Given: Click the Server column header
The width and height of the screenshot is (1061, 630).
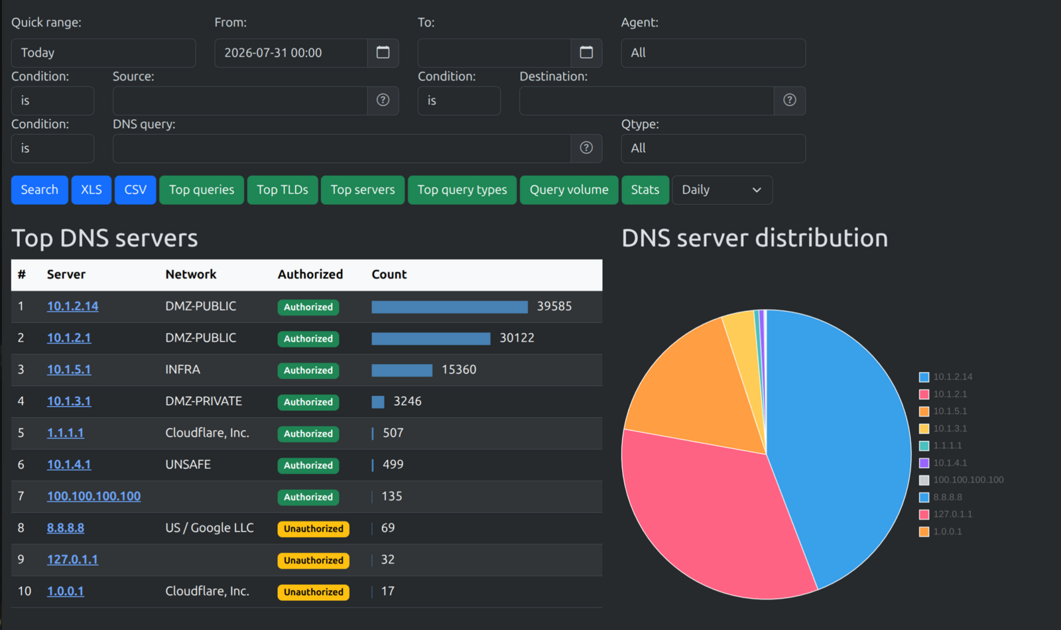Looking at the screenshot, I should (x=66, y=275).
